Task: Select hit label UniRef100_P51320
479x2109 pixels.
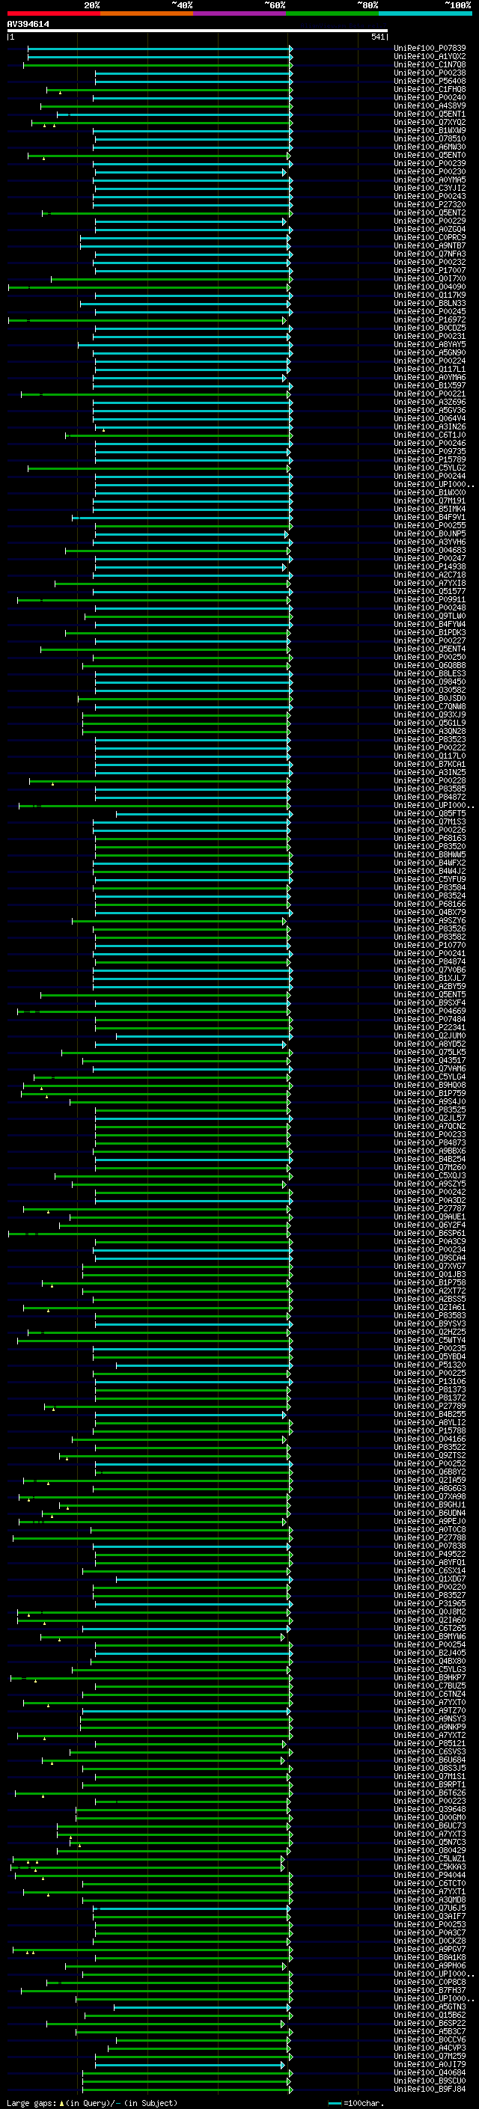Action: (x=430, y=1365)
